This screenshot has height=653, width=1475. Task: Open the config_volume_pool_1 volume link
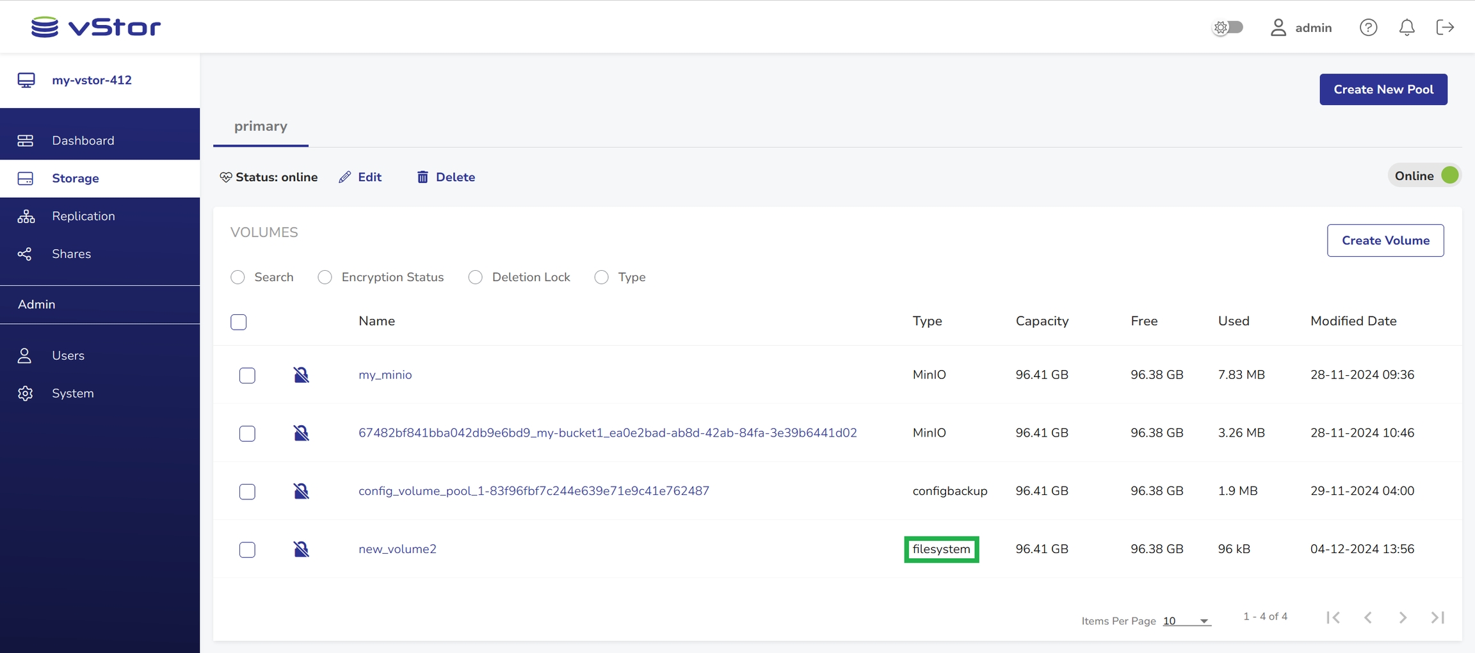pos(533,491)
